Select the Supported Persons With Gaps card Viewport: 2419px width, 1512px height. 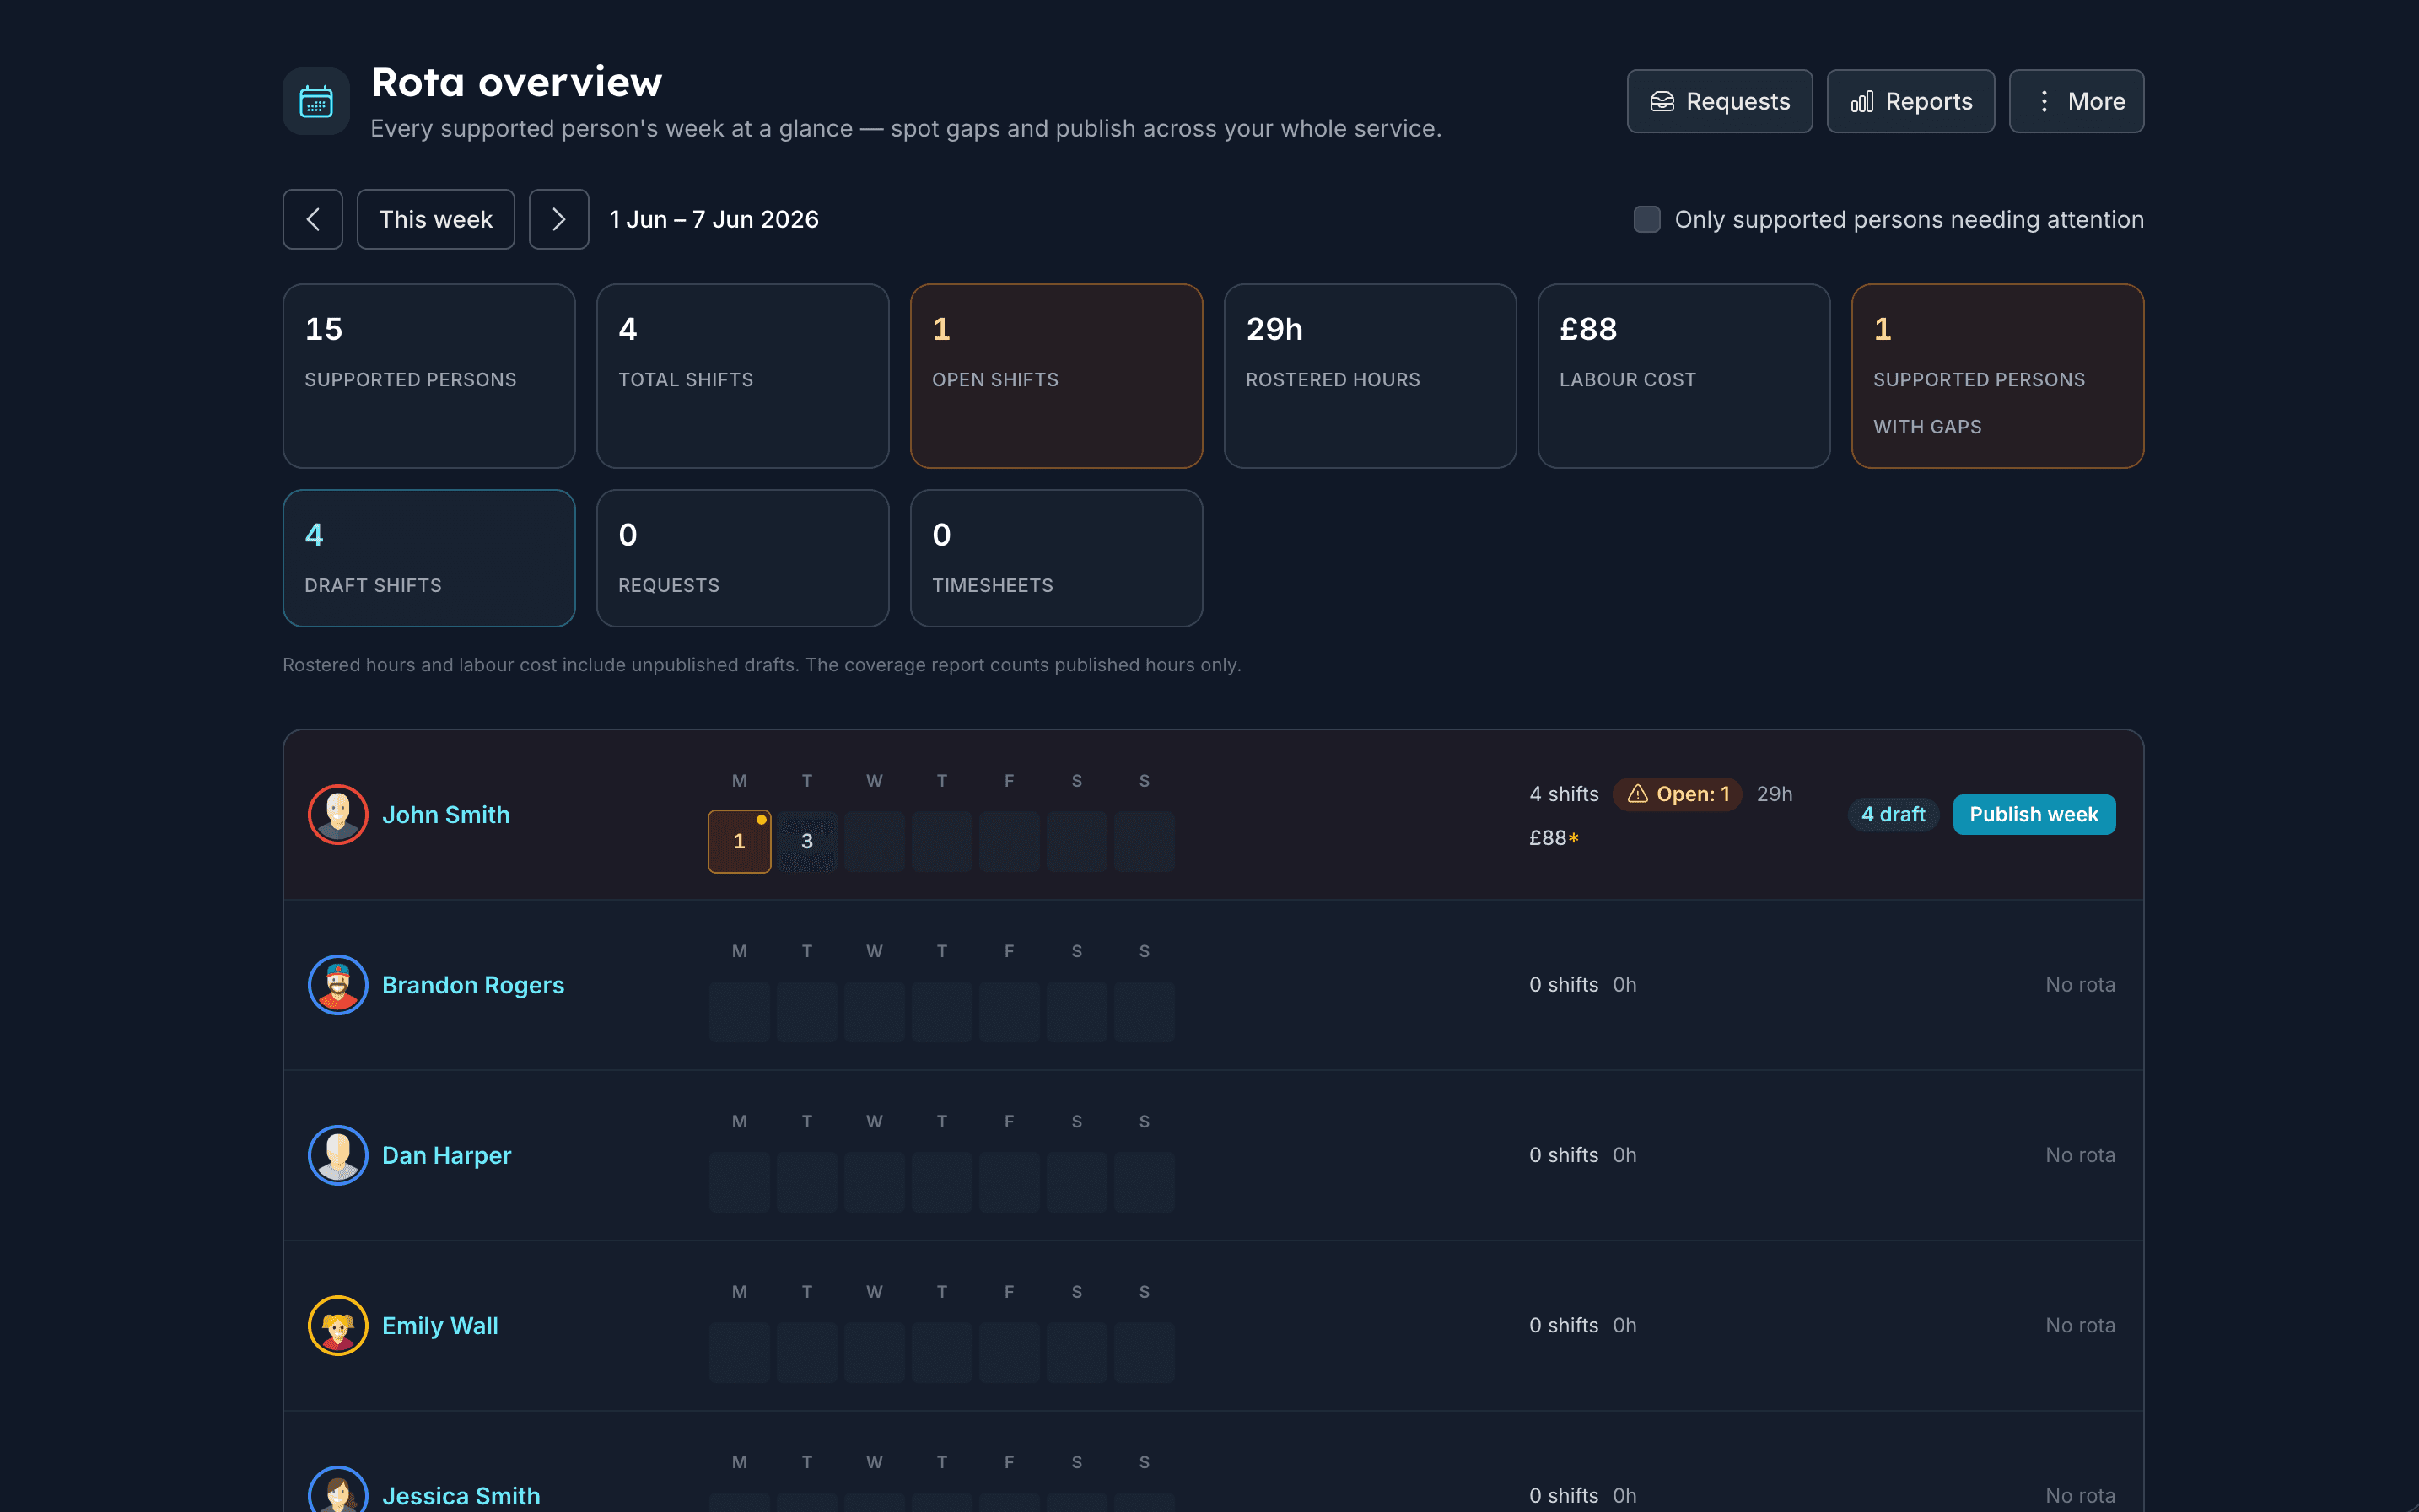(x=1998, y=376)
